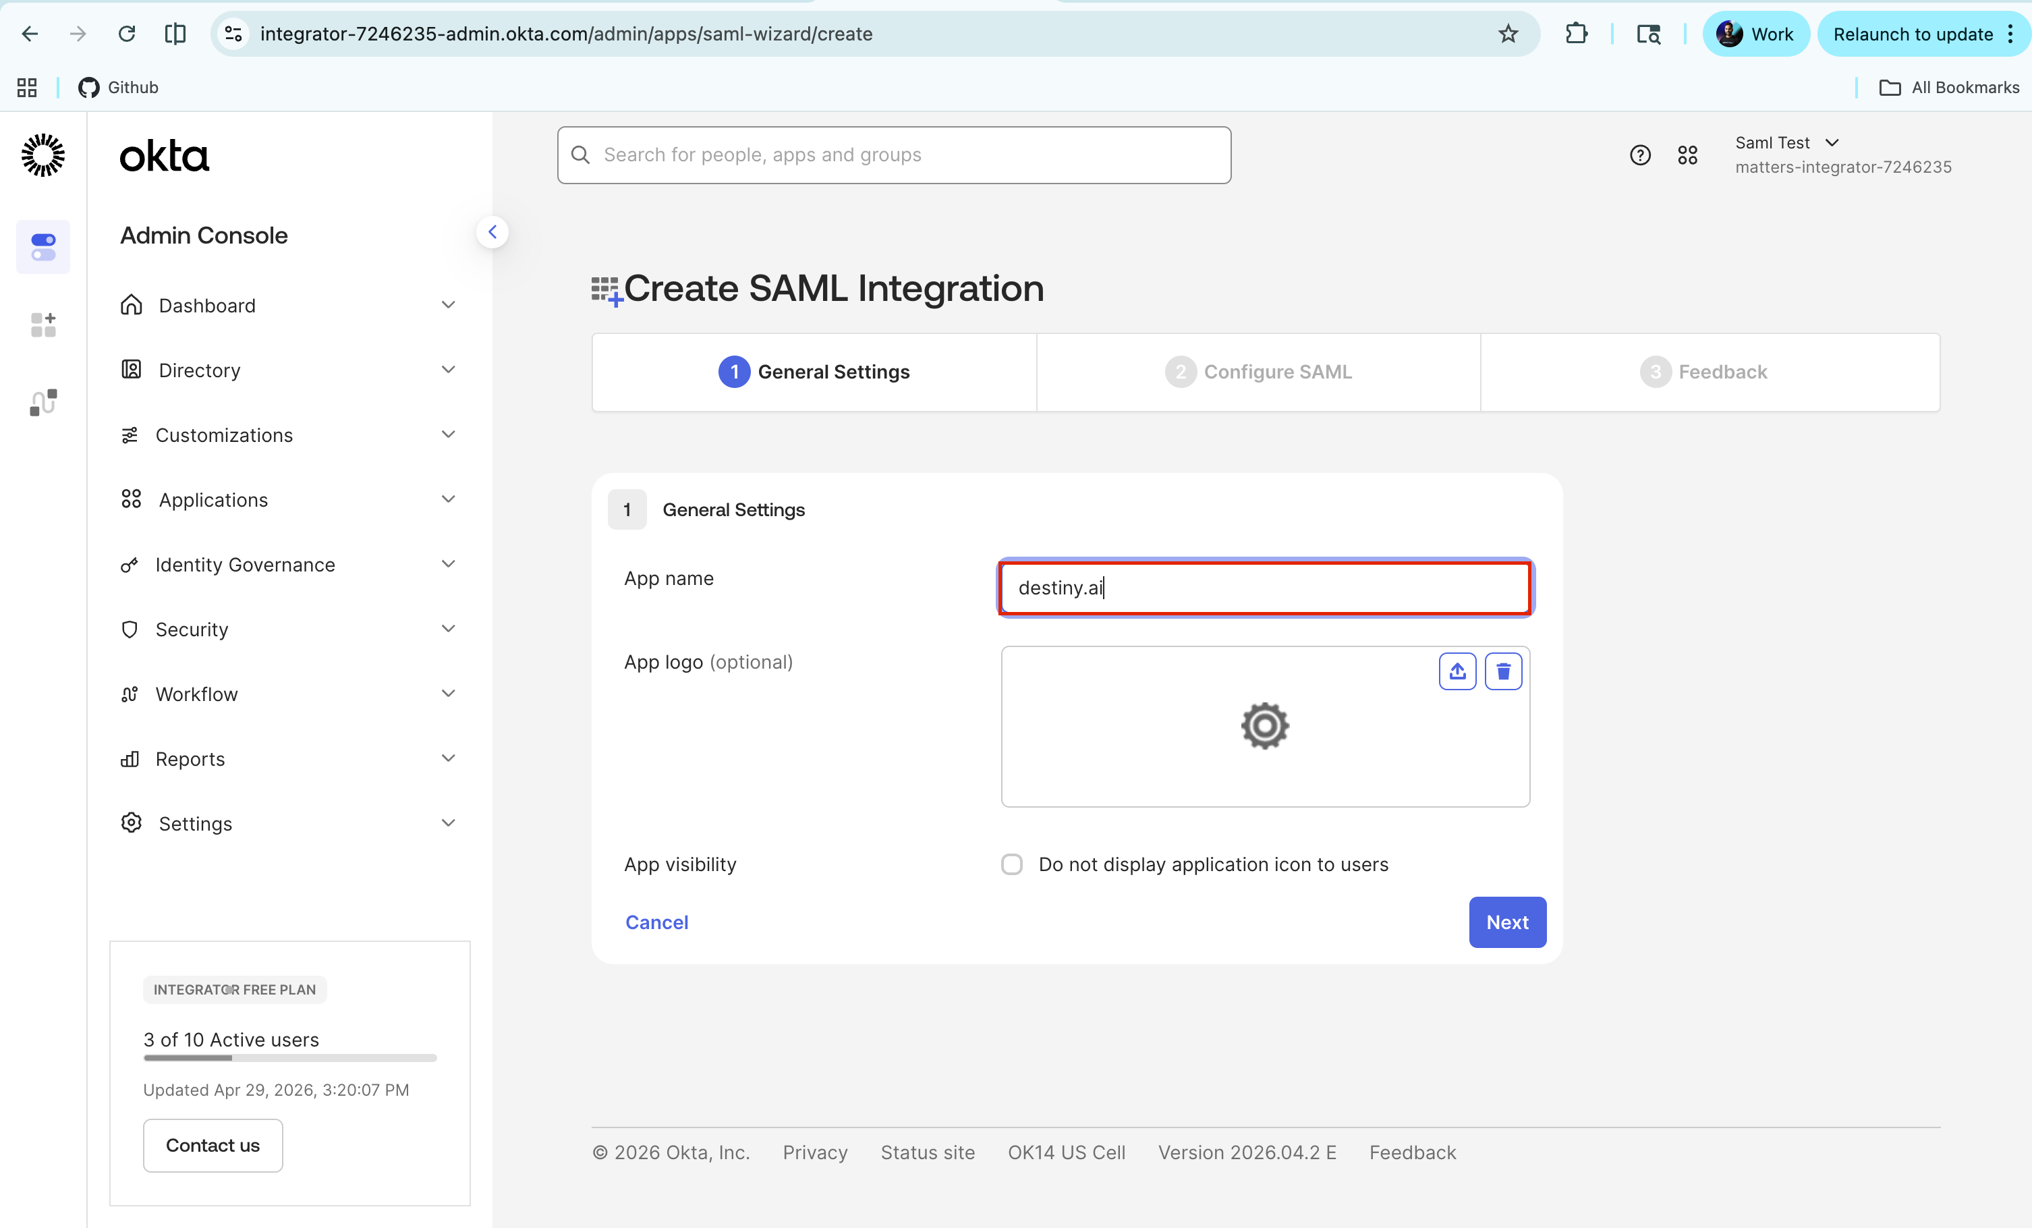Reload the Okta admin page
Viewport: 2032px width, 1228px height.
coord(127,34)
